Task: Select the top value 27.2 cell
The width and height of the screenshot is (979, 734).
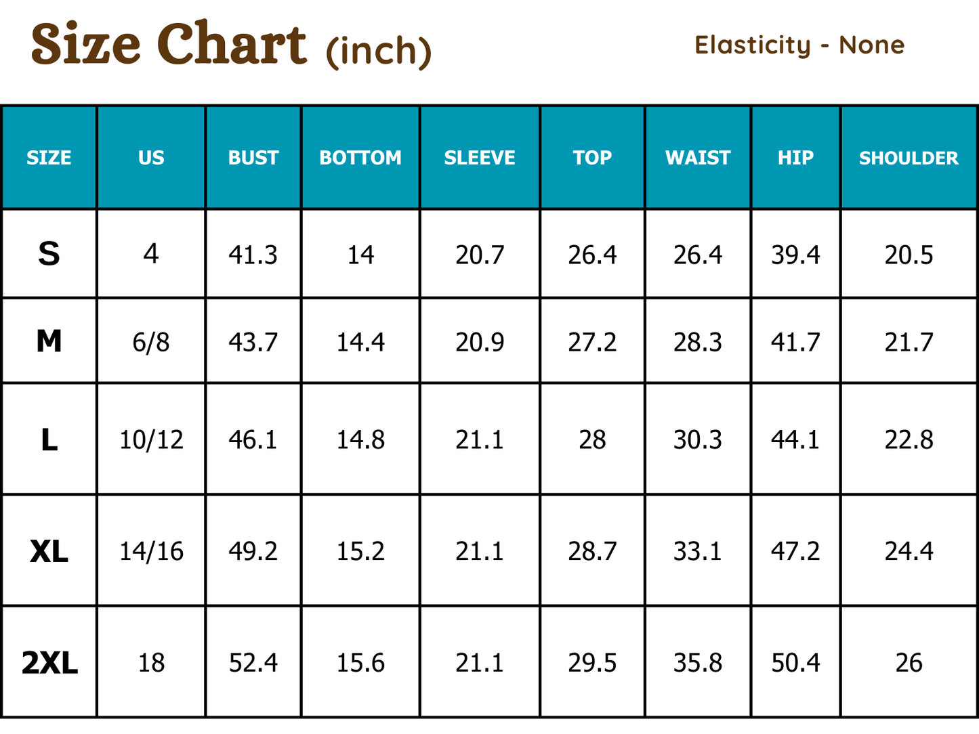Action: tap(592, 342)
